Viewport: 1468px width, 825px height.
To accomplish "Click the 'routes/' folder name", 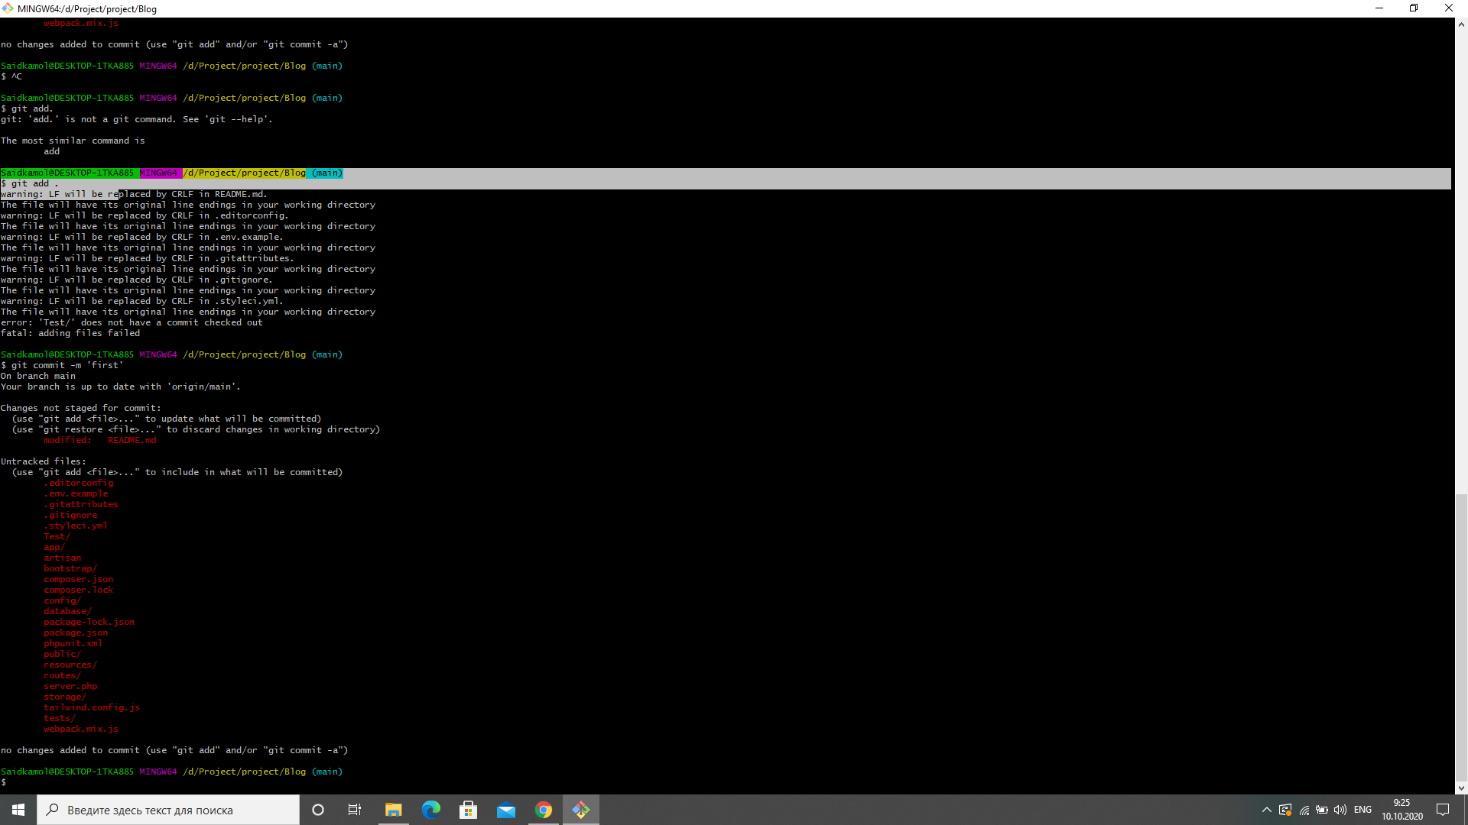I will tap(62, 675).
